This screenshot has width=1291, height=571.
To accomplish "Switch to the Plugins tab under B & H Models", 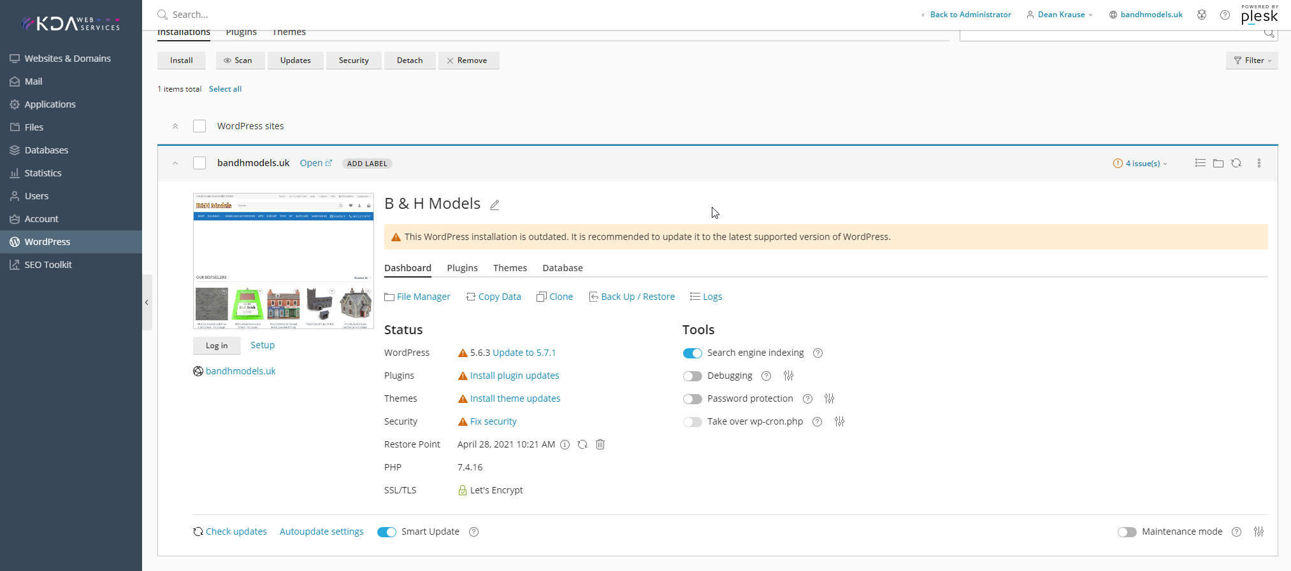I will pyautogui.click(x=463, y=268).
